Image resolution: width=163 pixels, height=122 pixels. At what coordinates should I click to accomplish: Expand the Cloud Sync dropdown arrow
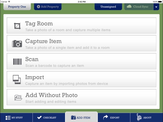click(x=156, y=7)
